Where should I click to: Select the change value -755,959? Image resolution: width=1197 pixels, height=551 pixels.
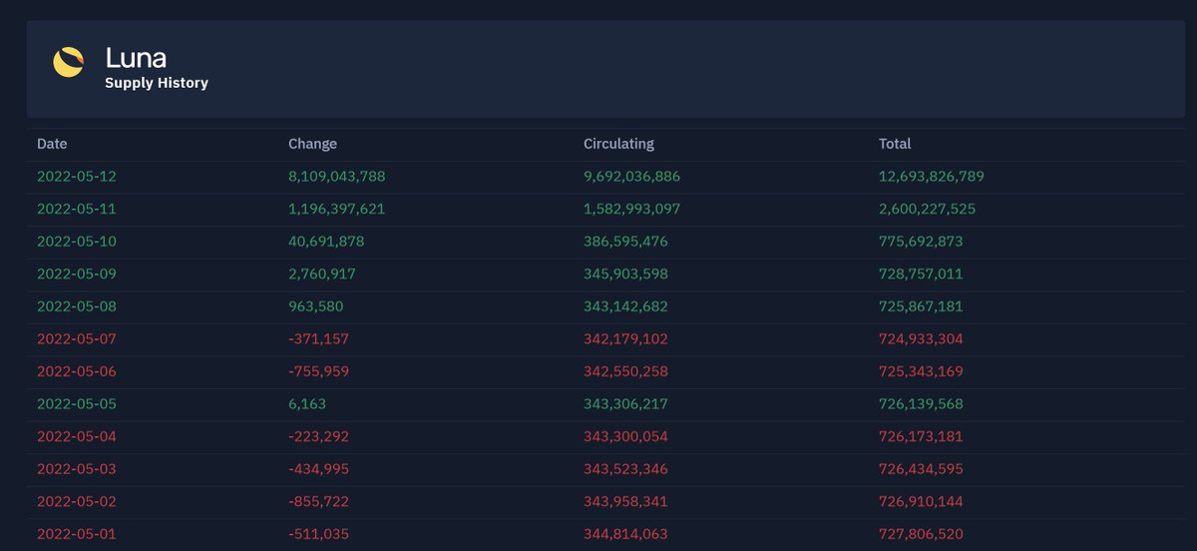click(x=319, y=371)
